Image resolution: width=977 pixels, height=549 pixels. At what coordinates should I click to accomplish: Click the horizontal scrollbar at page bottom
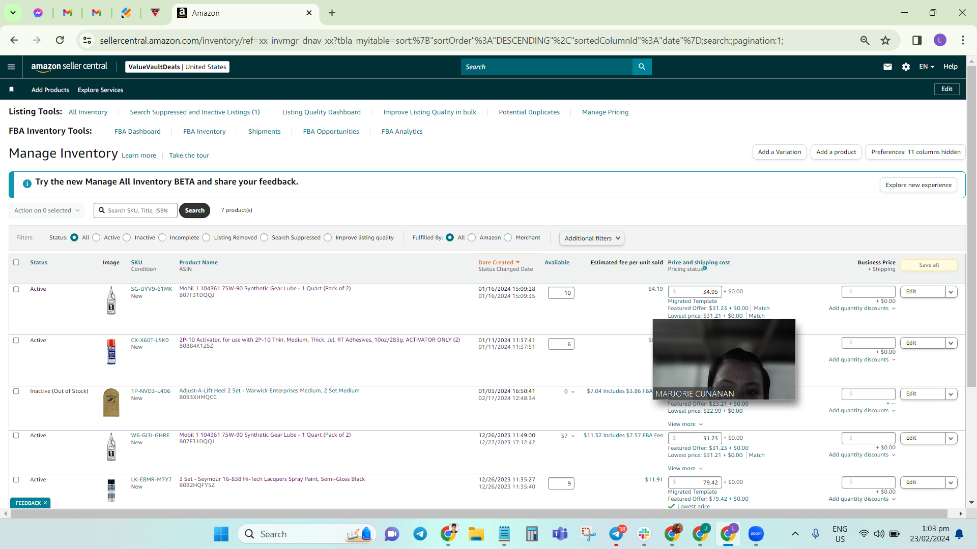tap(478, 514)
